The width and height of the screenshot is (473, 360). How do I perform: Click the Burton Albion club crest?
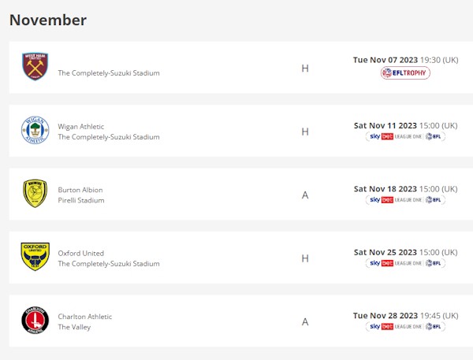coord(35,194)
